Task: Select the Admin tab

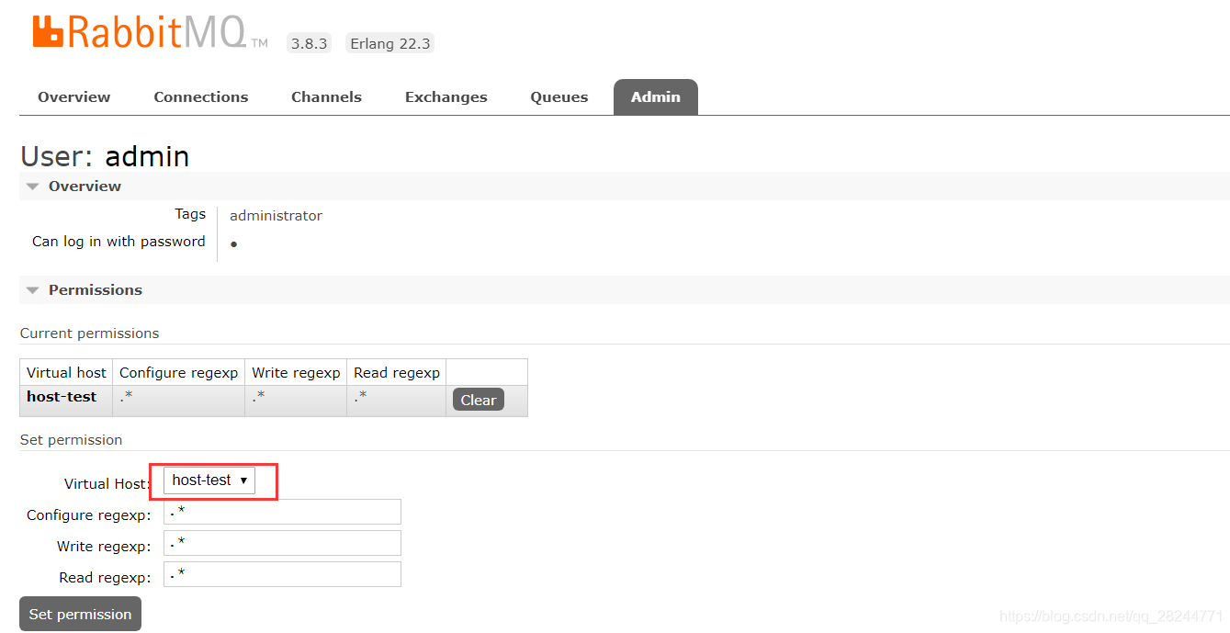Action: coord(656,97)
